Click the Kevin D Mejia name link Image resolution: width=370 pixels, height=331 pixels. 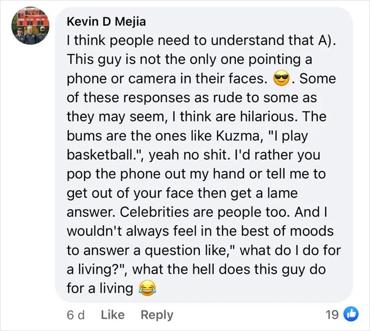pos(106,22)
